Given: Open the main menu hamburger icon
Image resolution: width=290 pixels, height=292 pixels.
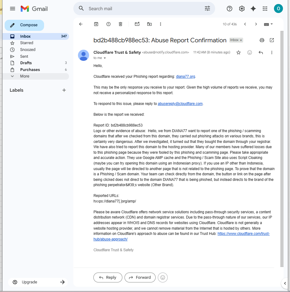Looking at the screenshot, I should tap(12, 9).
